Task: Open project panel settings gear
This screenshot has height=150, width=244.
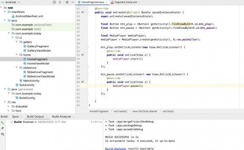Action: [x=67, y=2]
